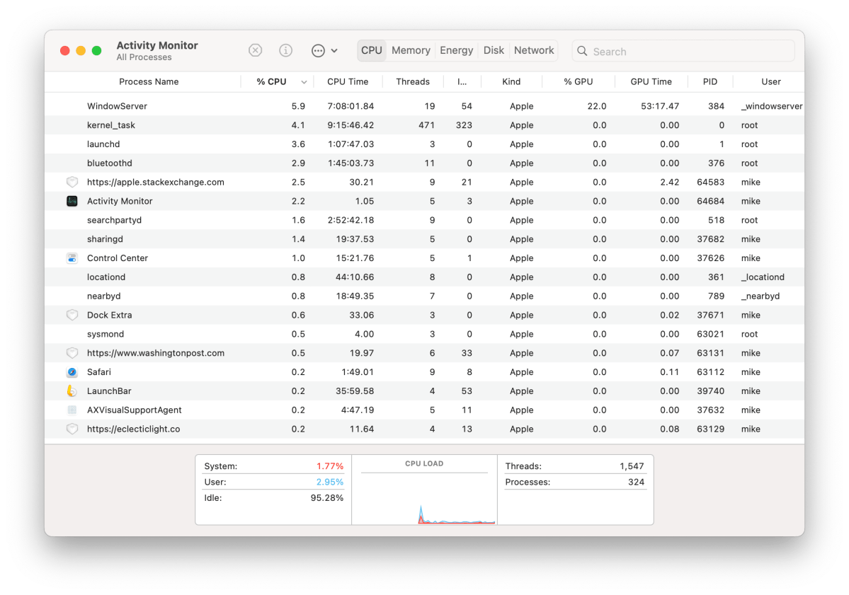Screen dimensions: 849x595
Task: Close the window with the red button
Action: coord(65,51)
